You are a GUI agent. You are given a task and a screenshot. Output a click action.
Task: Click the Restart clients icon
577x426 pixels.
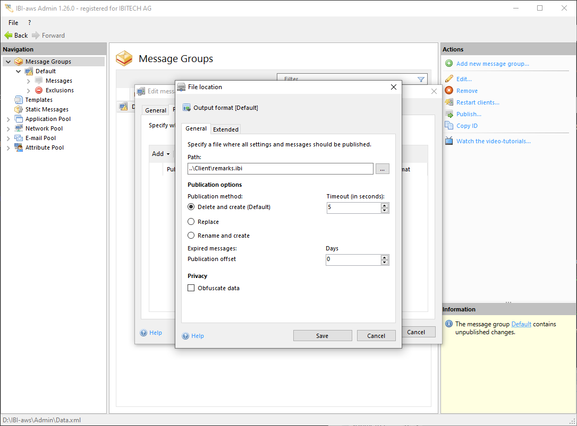(449, 102)
